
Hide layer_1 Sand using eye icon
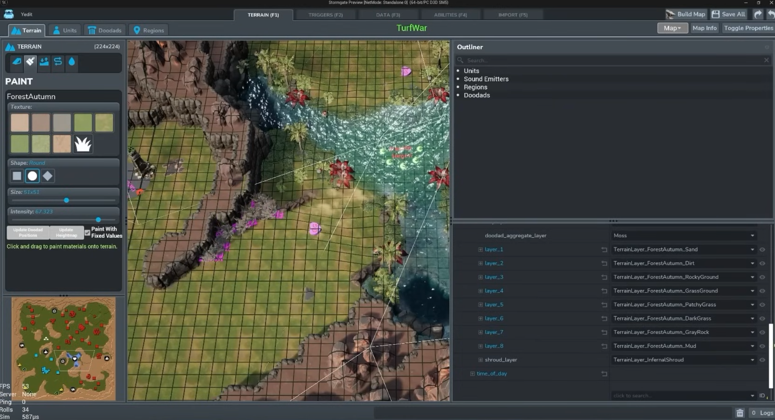[x=762, y=250]
